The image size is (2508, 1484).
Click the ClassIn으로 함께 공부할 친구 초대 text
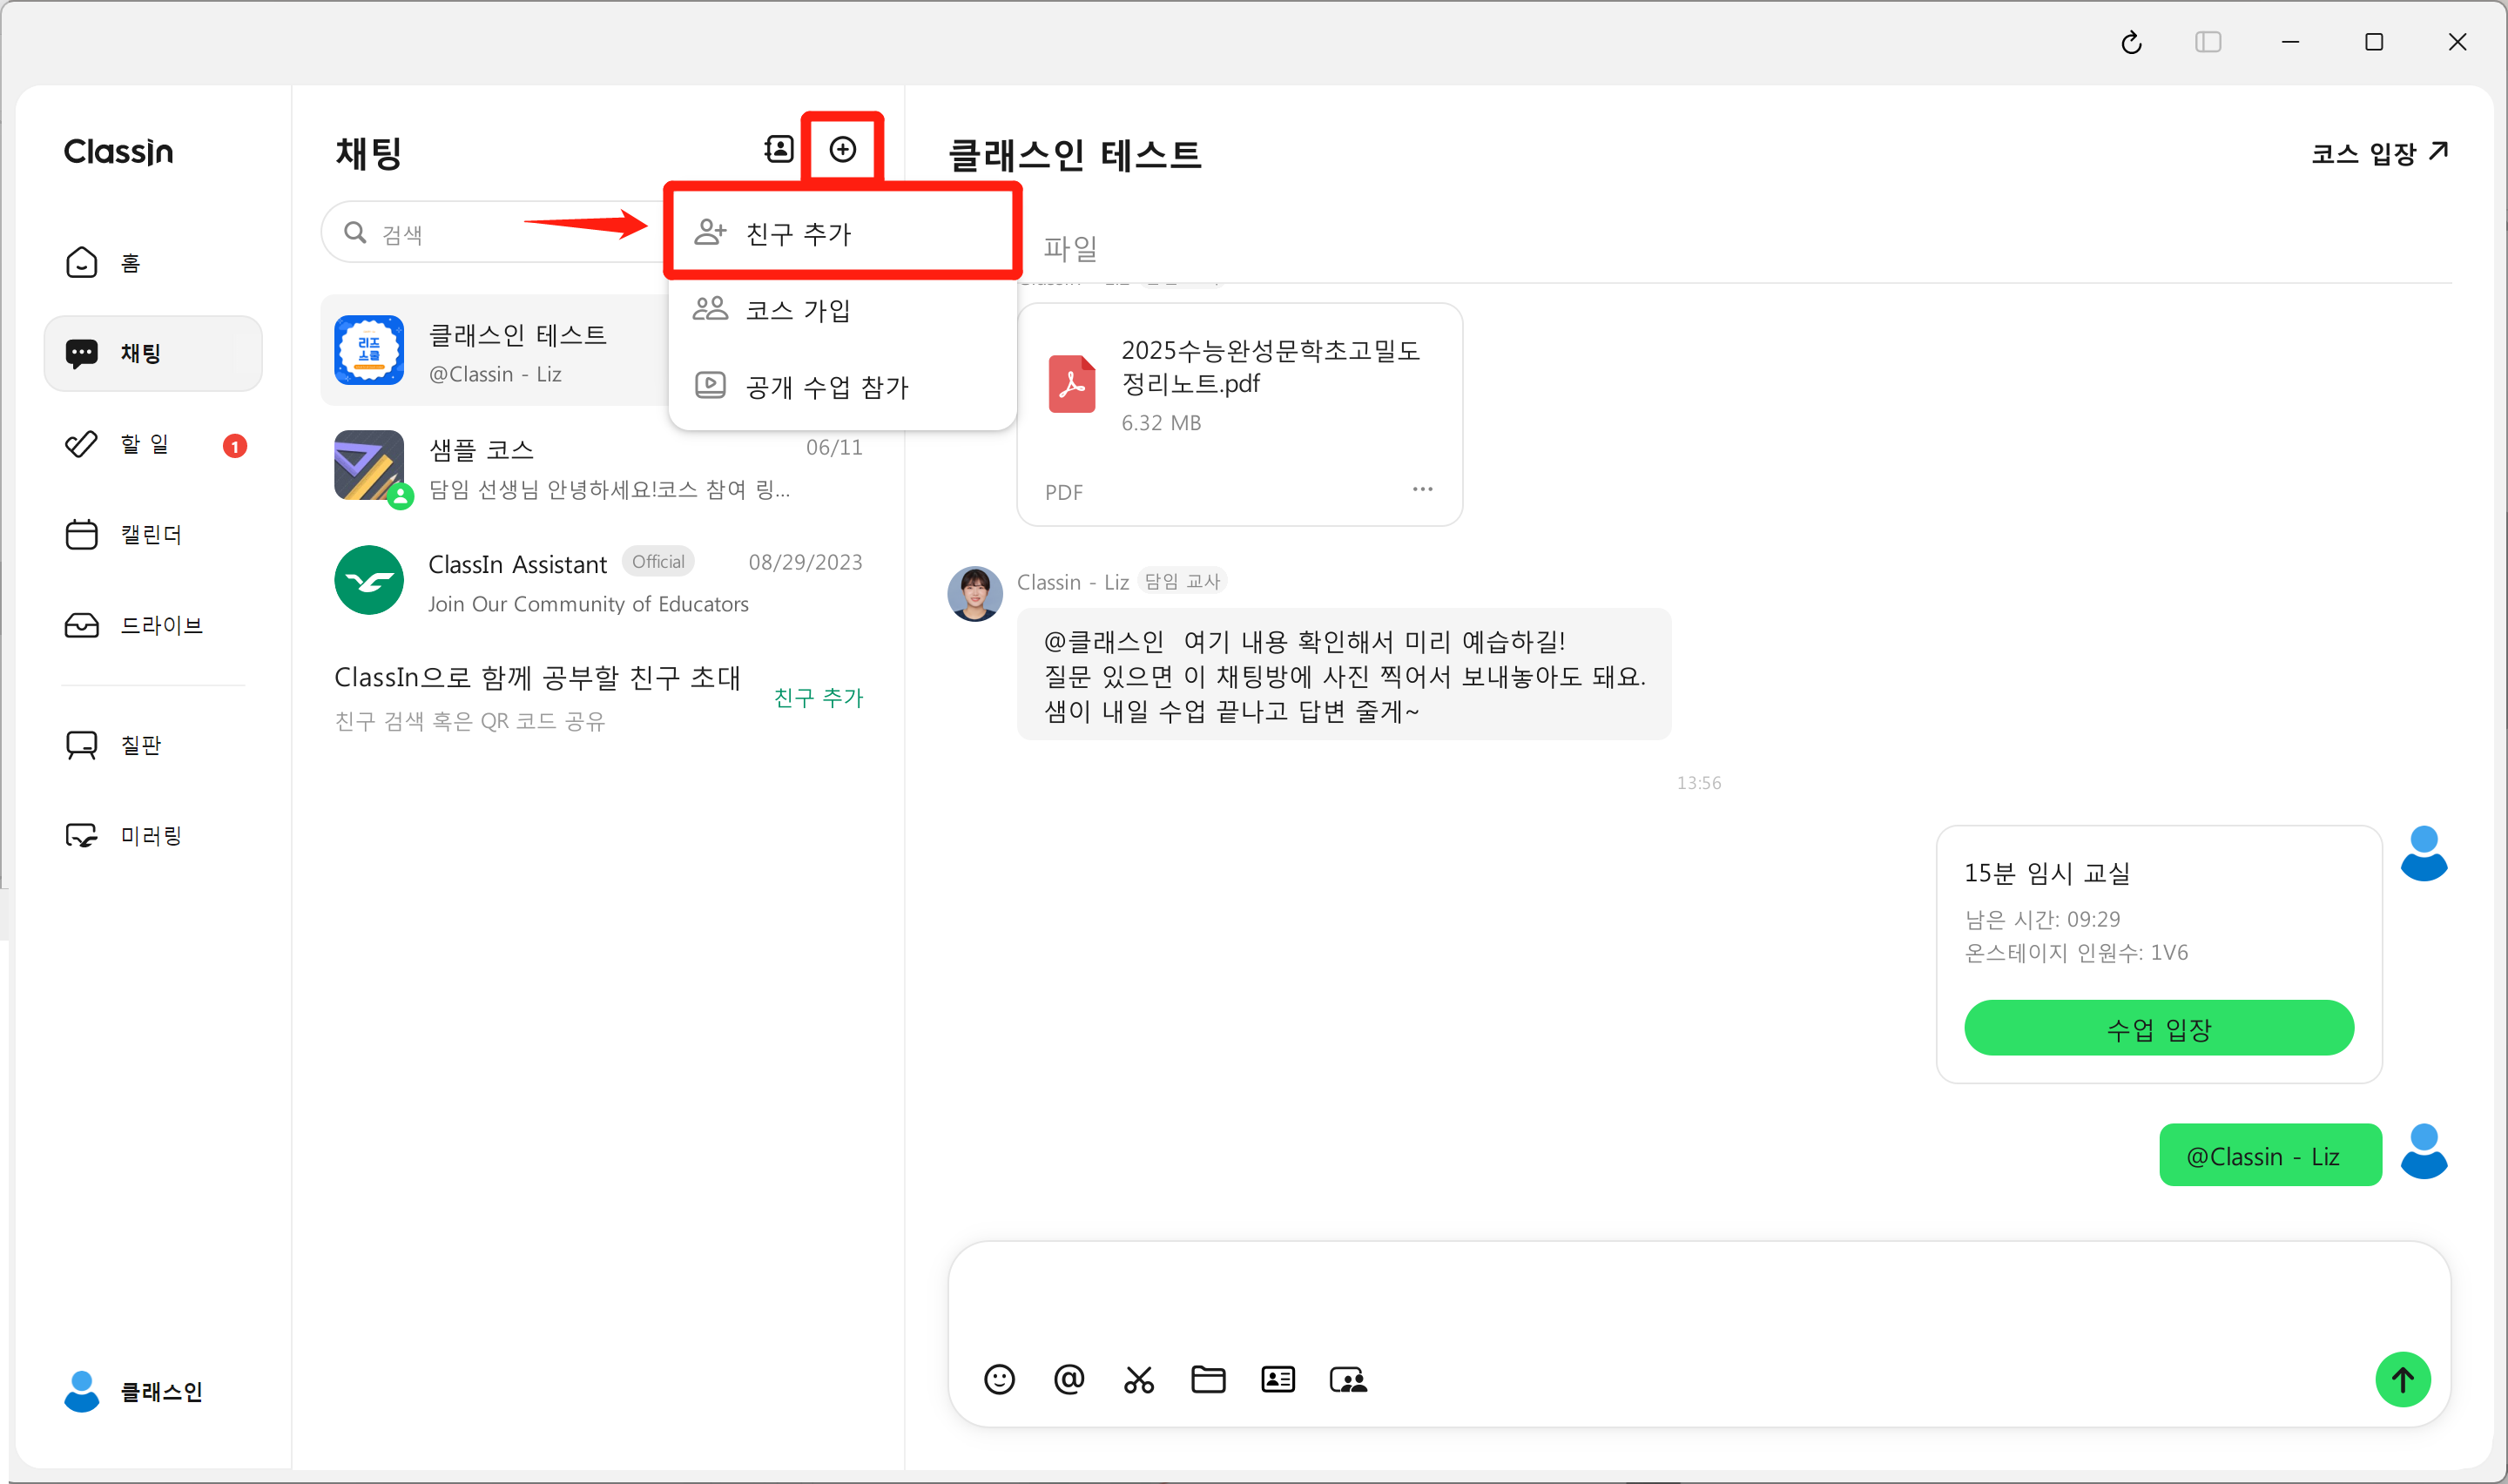[538, 677]
